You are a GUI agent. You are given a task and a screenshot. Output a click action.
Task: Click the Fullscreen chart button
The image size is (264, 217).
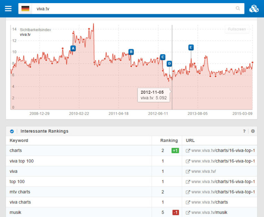pos(237,29)
